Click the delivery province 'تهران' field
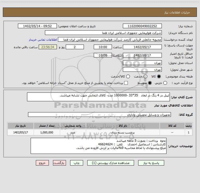 142,63
